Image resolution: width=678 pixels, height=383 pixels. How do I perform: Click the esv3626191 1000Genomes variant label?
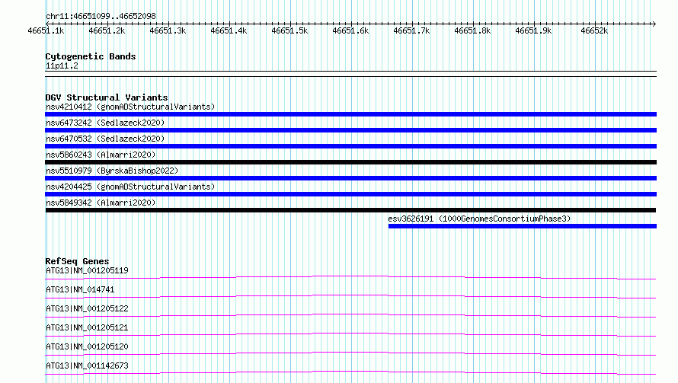pyautogui.click(x=479, y=219)
